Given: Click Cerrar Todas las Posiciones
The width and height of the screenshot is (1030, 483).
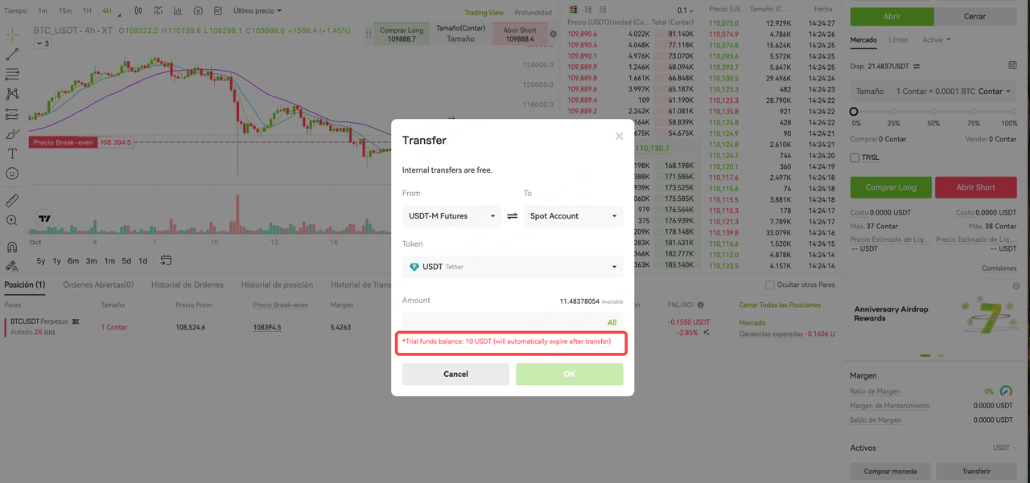Looking at the screenshot, I should [x=780, y=305].
